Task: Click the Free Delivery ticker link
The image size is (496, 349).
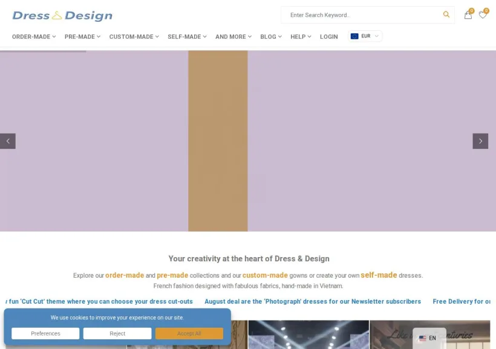Action: coord(462,302)
